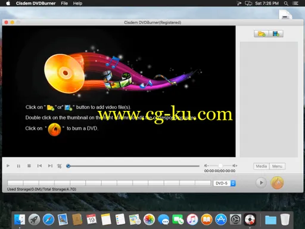The width and height of the screenshot is (305, 229).
Task: Open Messages from the Dock
Action: point(164,219)
